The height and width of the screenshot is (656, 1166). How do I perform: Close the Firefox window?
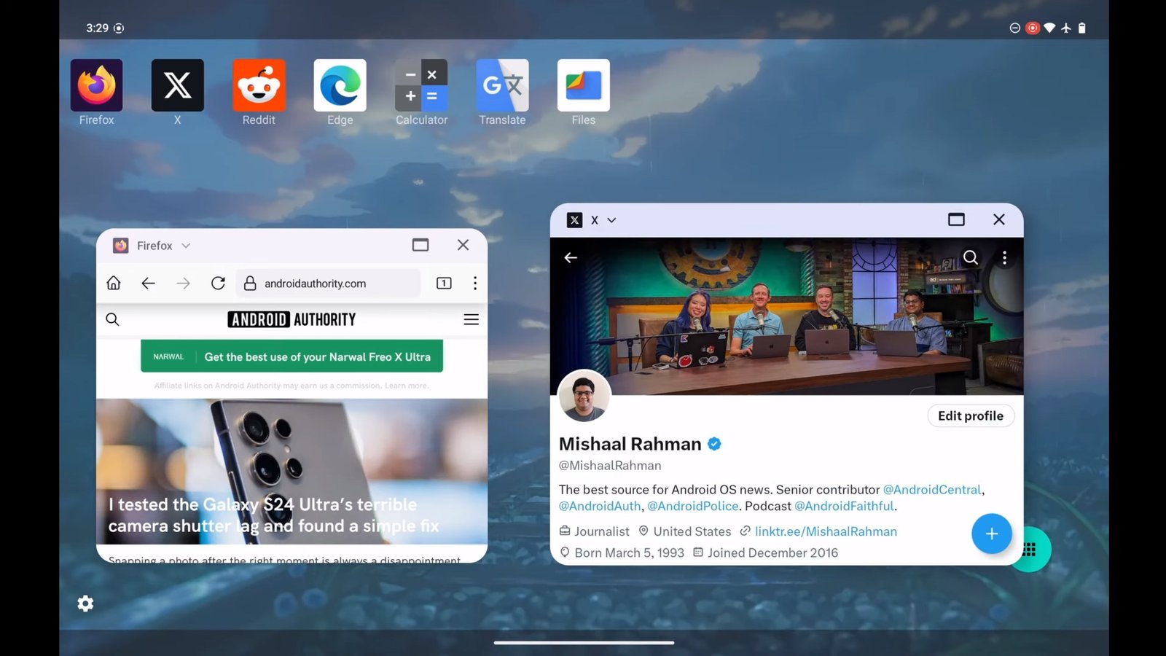(x=463, y=245)
